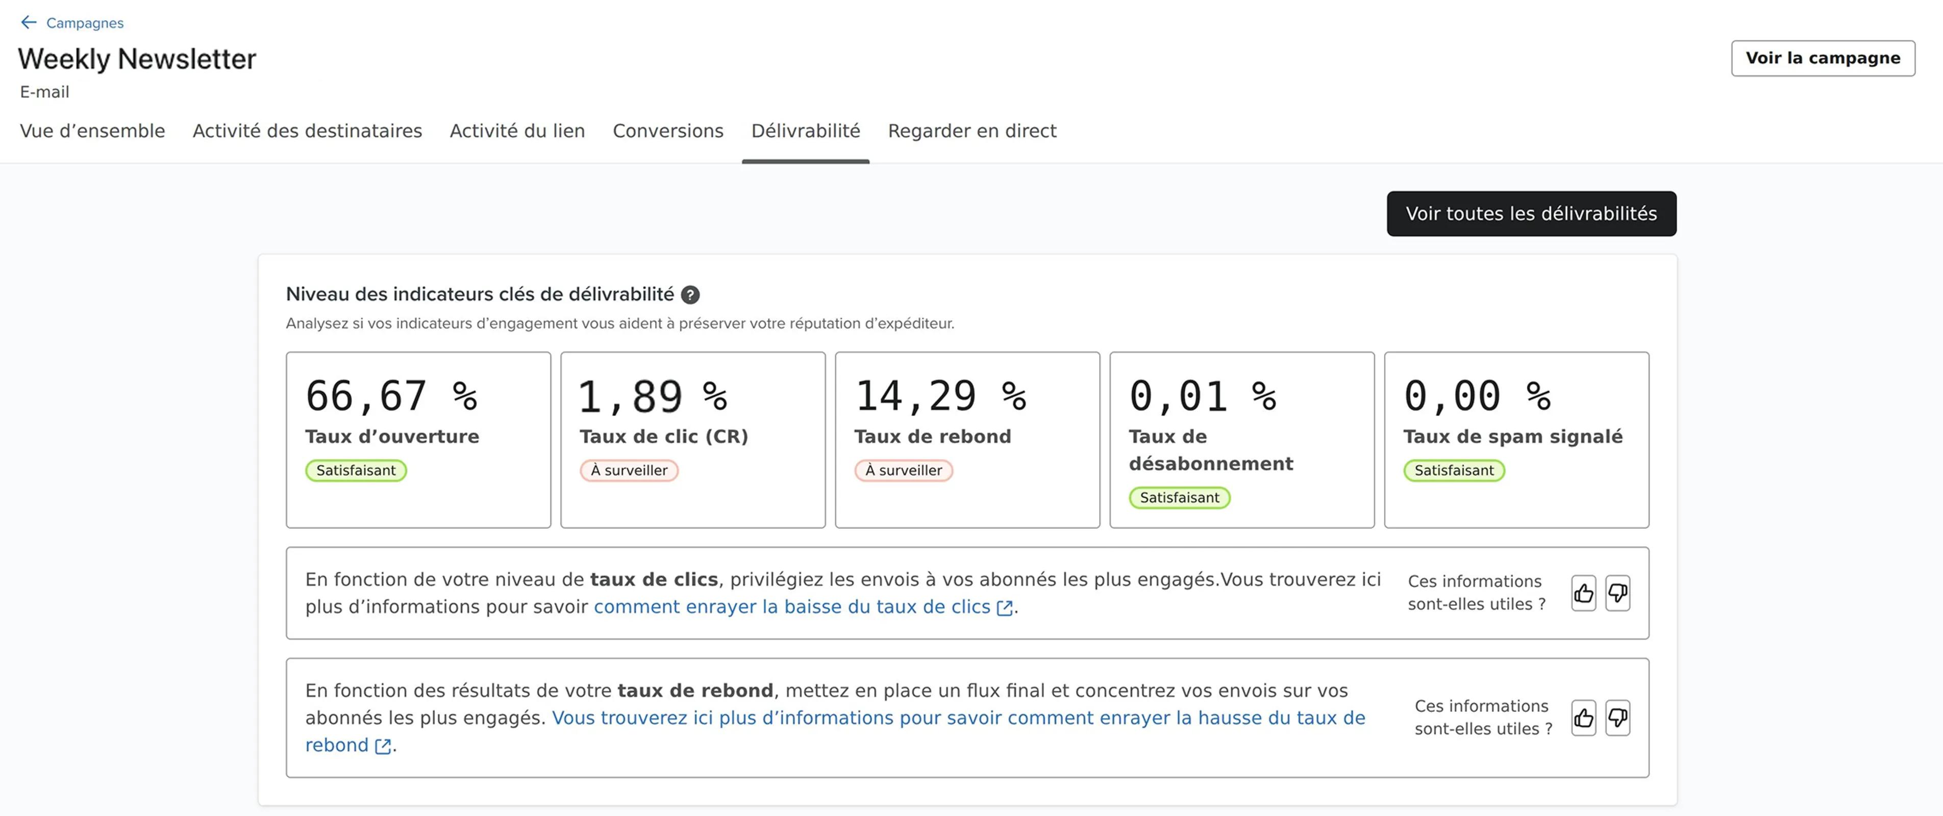This screenshot has width=1943, height=816.
Task: Click Voir toutes les délivrabilités button
Action: [x=1530, y=214]
